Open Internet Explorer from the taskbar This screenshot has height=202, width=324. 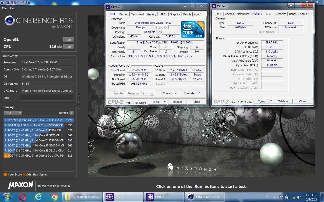pyautogui.click(x=38, y=197)
